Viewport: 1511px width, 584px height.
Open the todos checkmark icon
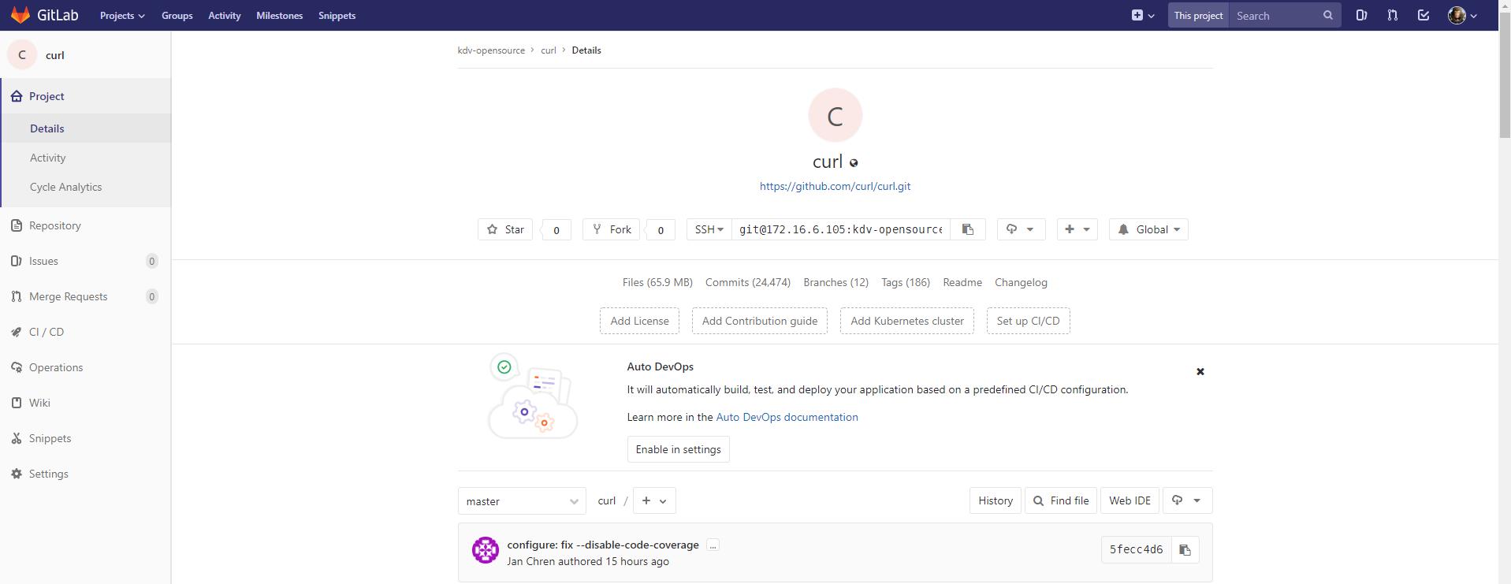coord(1424,15)
